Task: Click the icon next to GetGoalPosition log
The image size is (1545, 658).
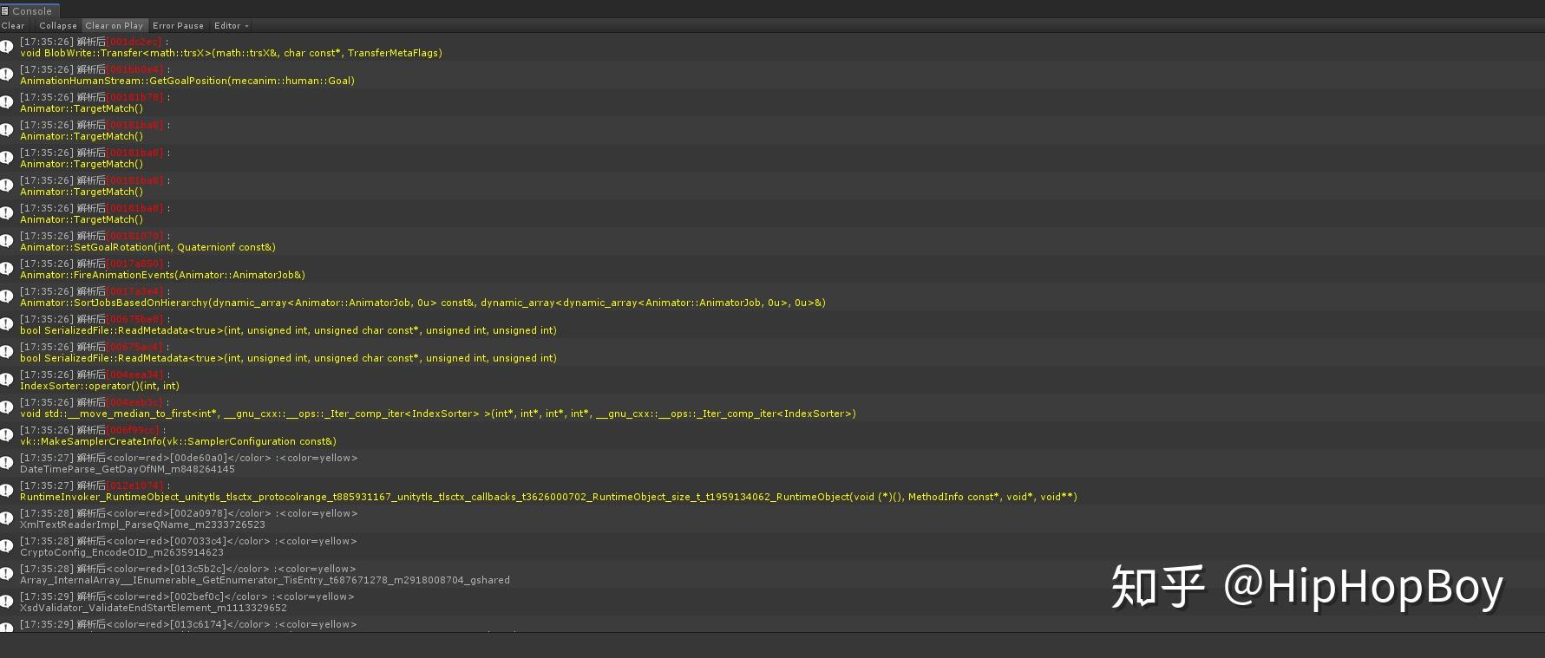Action: coord(7,75)
